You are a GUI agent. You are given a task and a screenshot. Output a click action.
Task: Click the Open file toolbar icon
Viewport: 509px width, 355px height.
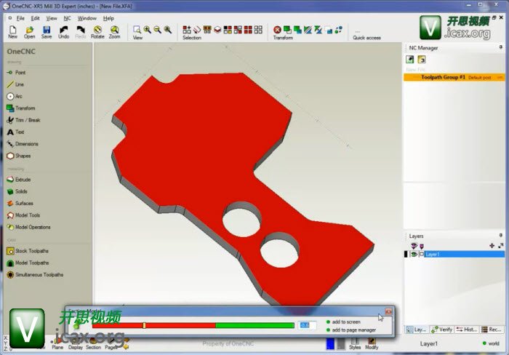pos(30,32)
